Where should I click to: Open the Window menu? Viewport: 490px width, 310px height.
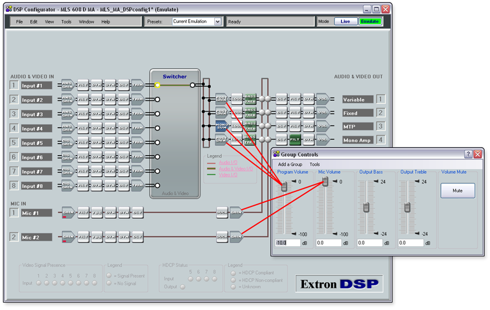(x=87, y=22)
